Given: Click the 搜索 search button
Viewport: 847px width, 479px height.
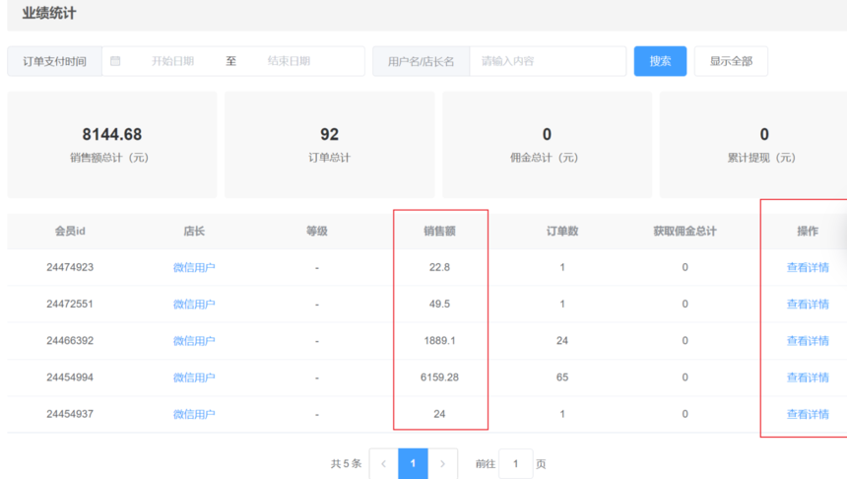Looking at the screenshot, I should pos(660,61).
